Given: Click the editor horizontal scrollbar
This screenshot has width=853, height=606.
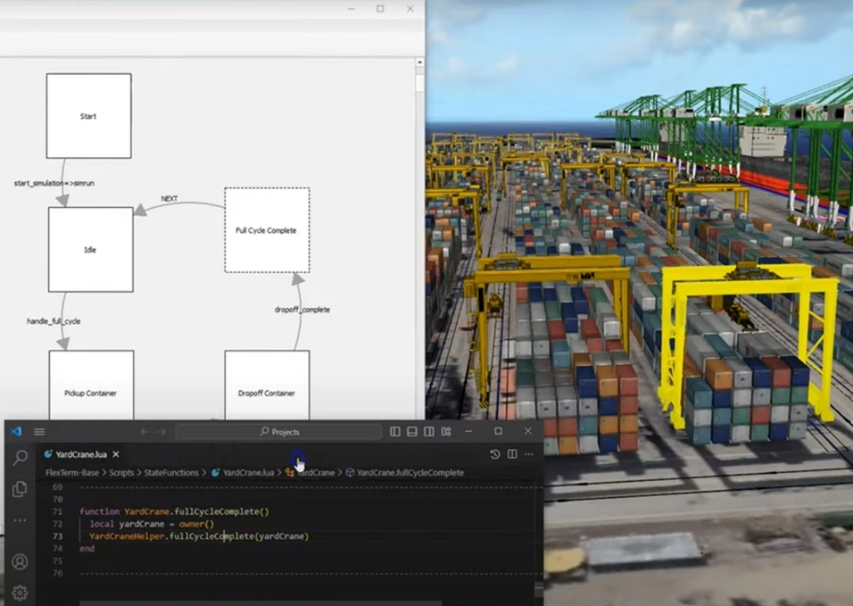Looking at the screenshot, I should 268,602.
